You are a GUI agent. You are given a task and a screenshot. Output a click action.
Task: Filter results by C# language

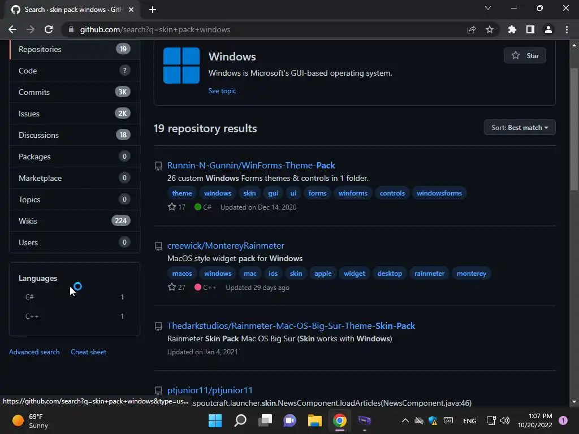(x=75, y=297)
